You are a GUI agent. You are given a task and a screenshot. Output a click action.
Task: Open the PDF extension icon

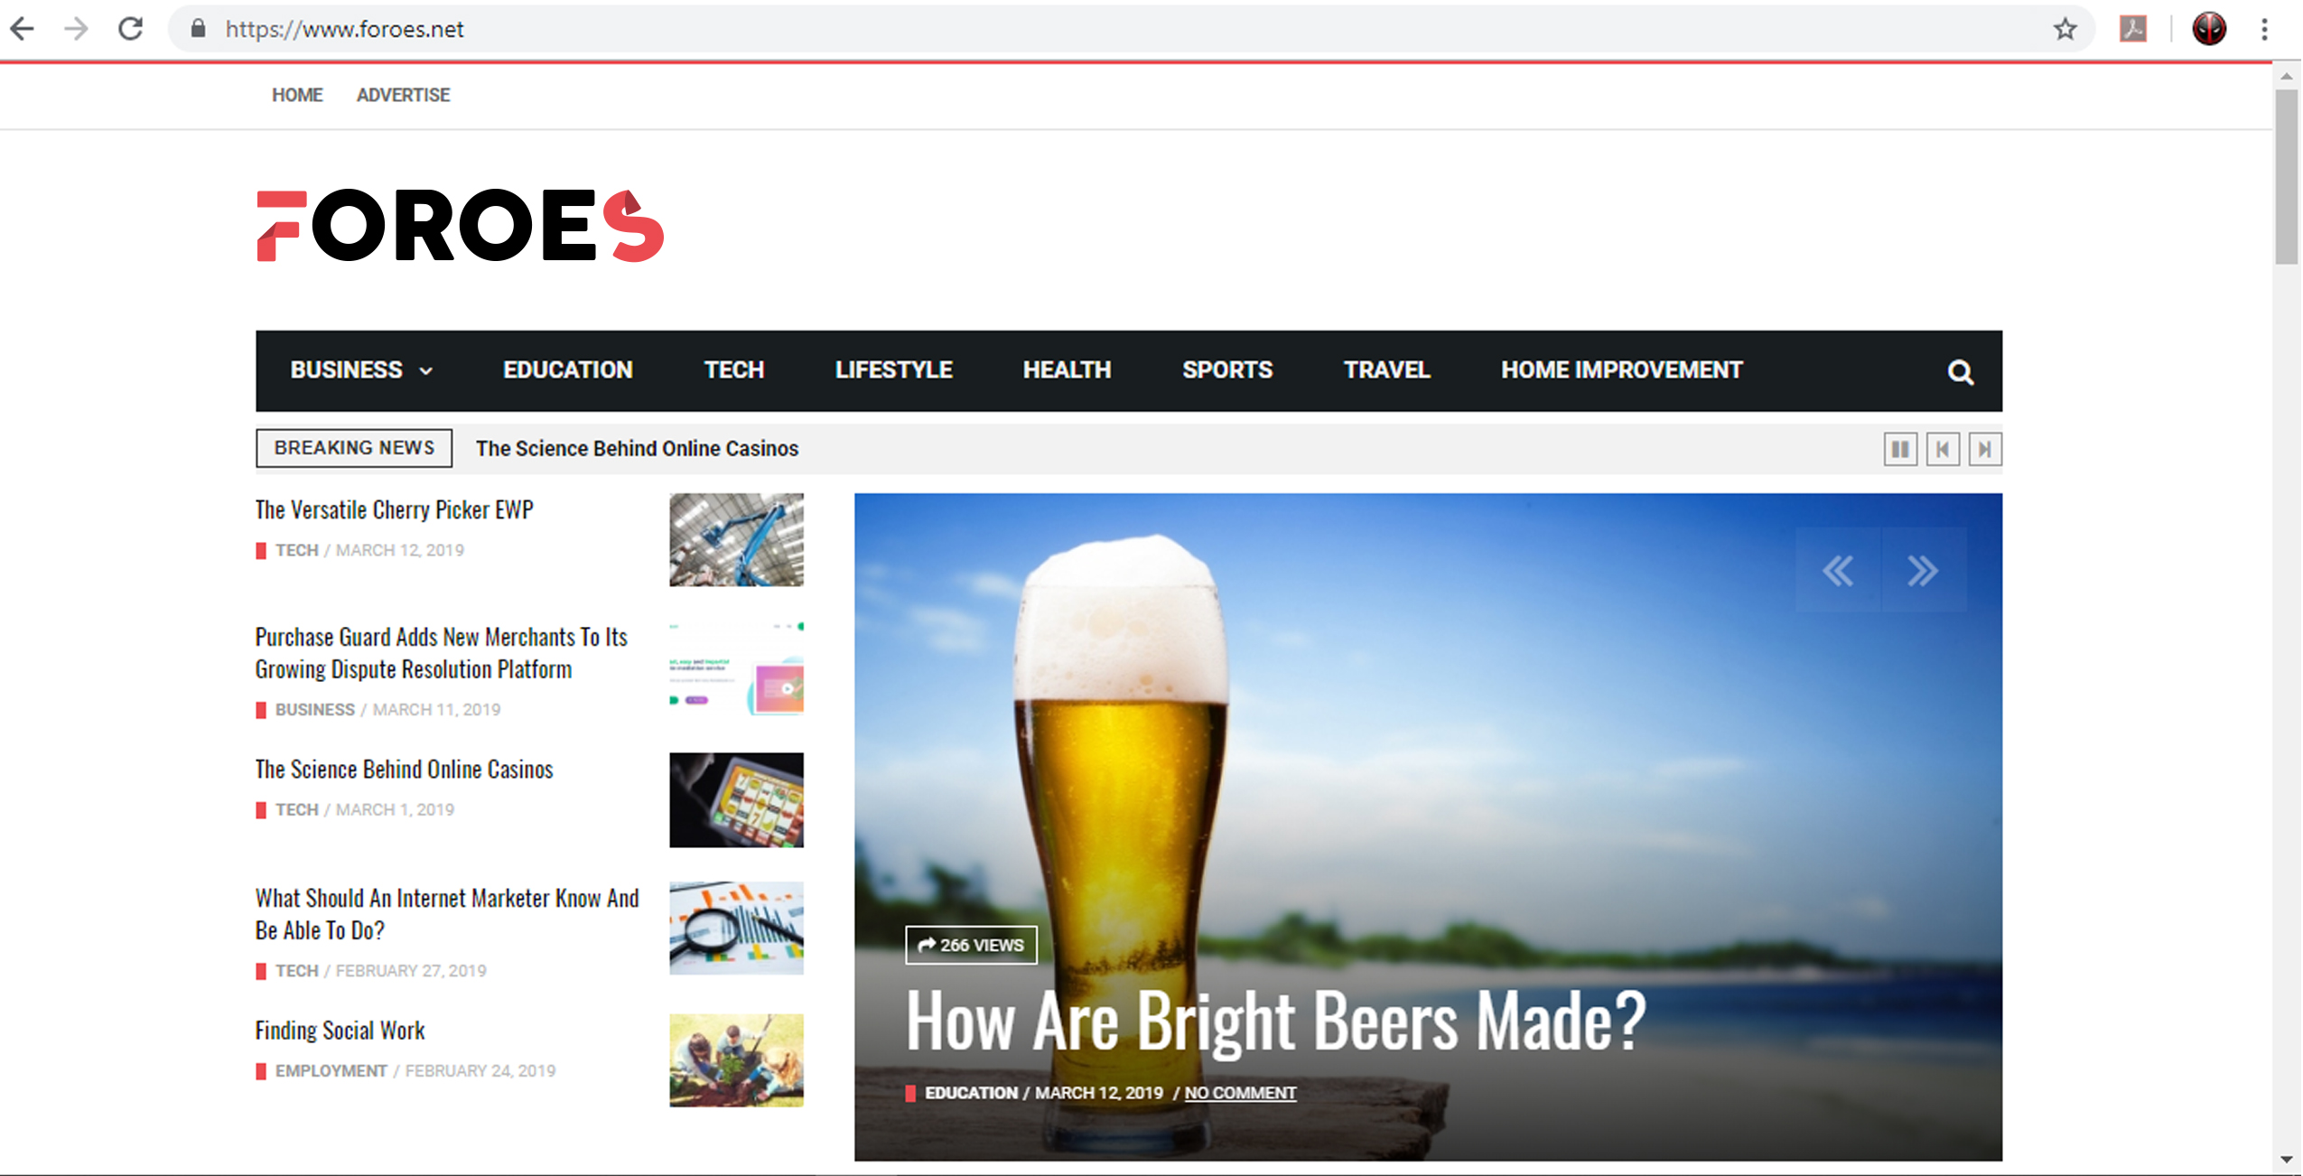tap(2132, 29)
